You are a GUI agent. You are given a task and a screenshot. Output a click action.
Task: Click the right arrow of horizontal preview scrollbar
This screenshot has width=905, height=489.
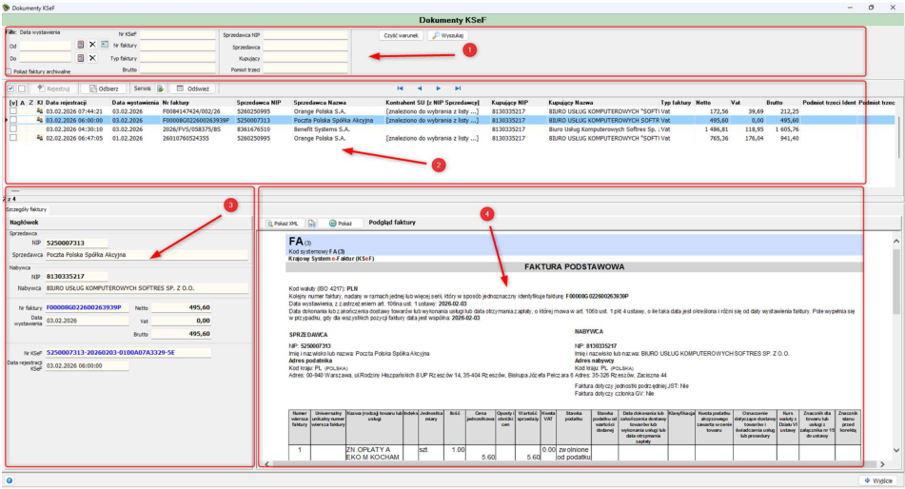coord(882,463)
